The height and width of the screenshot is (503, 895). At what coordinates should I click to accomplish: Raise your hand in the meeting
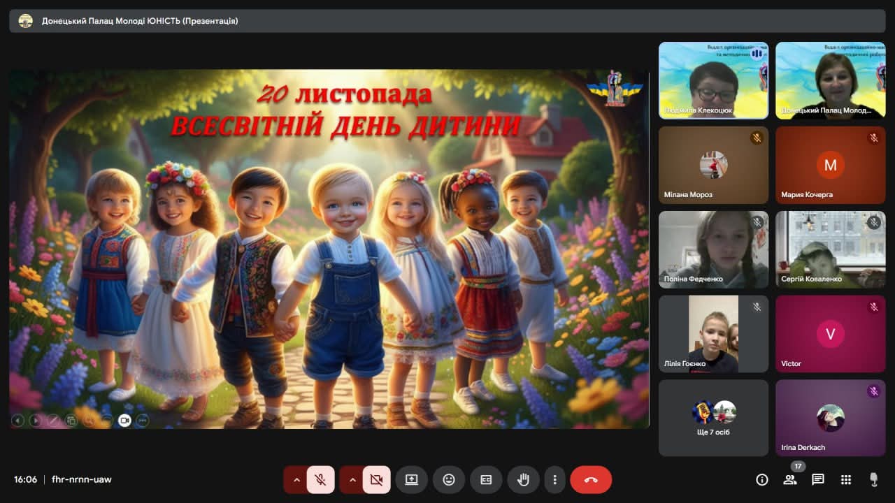click(x=523, y=480)
